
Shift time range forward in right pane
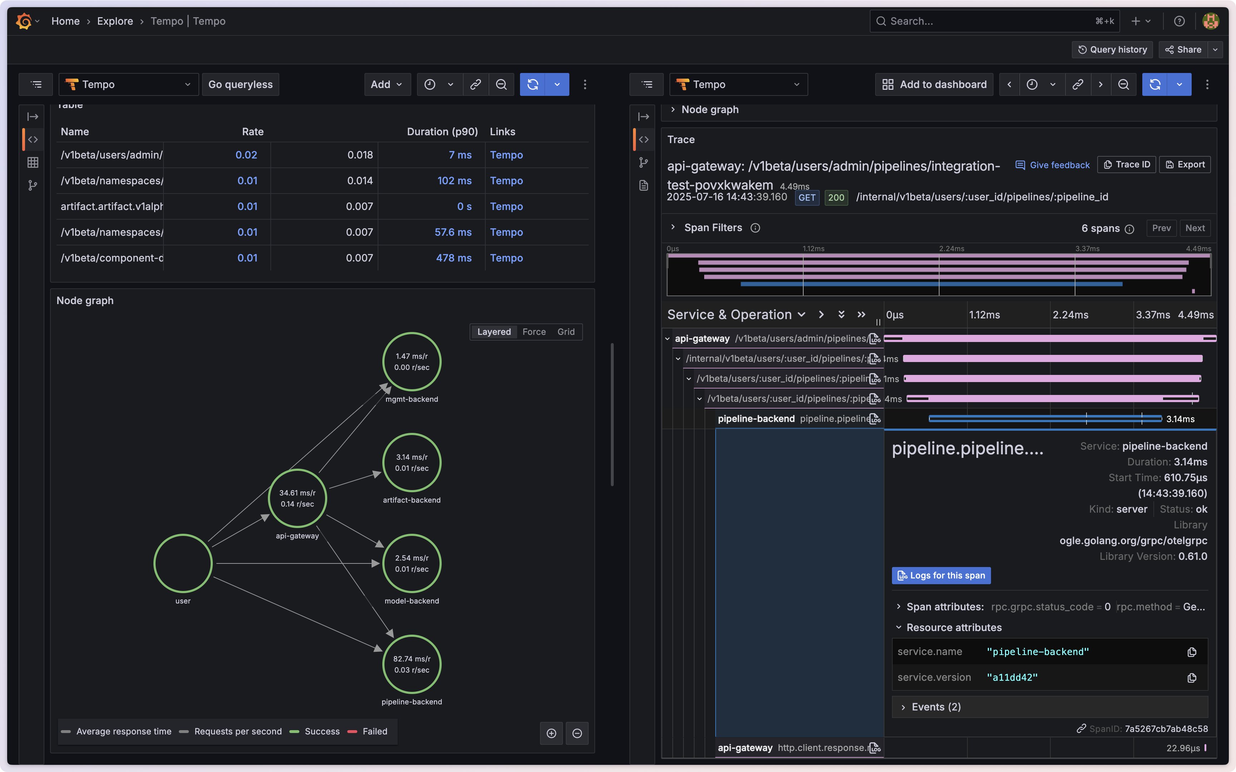(x=1100, y=84)
